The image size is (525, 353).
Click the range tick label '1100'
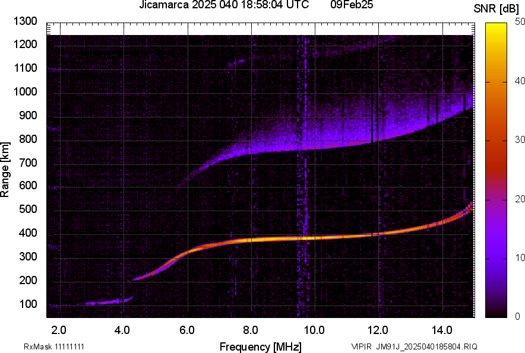click(25, 68)
